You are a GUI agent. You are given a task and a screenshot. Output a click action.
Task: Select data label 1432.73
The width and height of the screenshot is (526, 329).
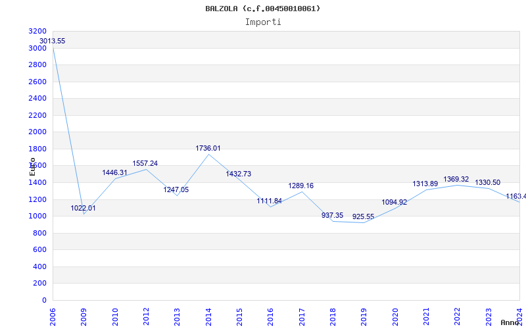238,174
